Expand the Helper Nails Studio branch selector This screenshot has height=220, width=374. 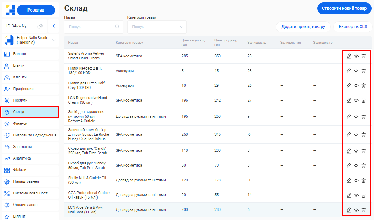(54, 40)
